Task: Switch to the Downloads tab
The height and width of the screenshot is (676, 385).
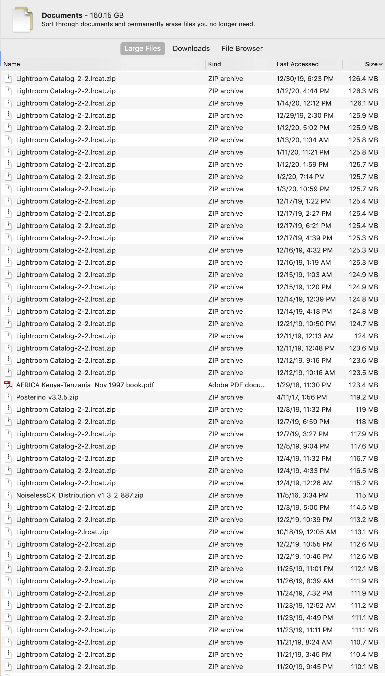Action: pyautogui.click(x=191, y=48)
